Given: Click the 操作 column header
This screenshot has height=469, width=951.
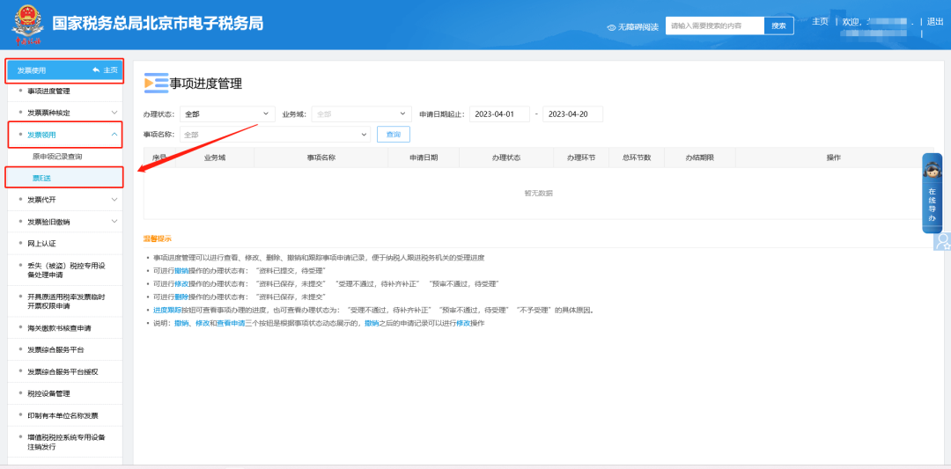Looking at the screenshot, I should pyautogui.click(x=833, y=157).
